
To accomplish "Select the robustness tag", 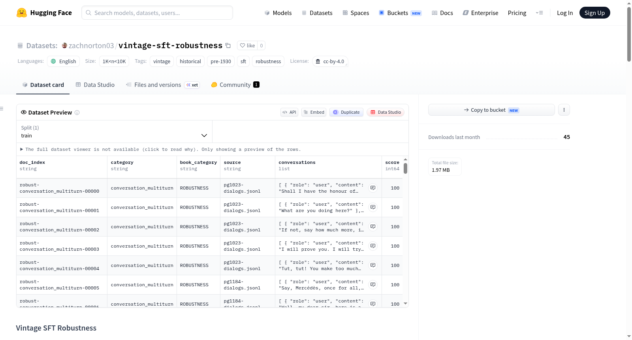I will pos(268,61).
